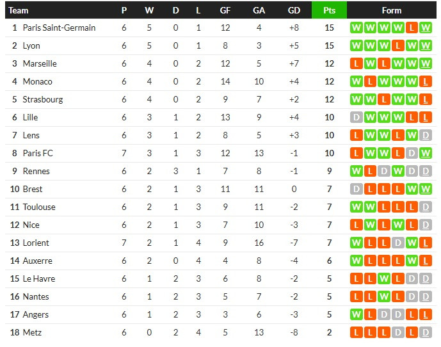441x347 pixels.
Task: Open the Le Havre team link
Action: 39,278
